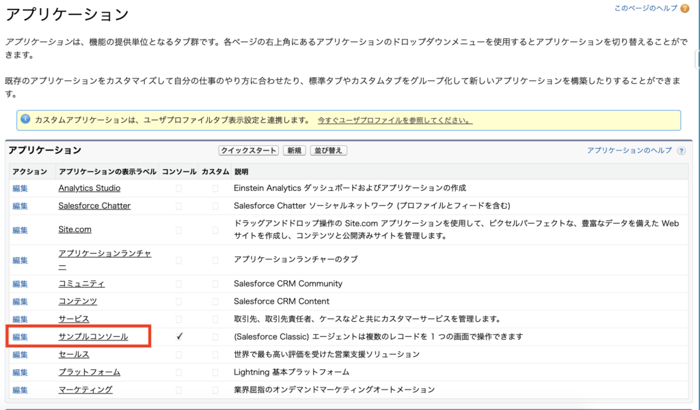
Task: Edit the セールス application
Action: [20, 355]
